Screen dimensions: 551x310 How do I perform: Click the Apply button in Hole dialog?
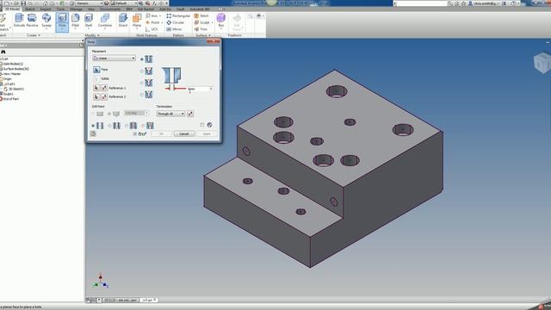(x=207, y=134)
